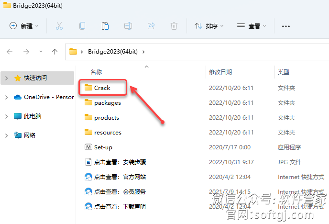
Task: Click the Delete trash can icon
Action: (174, 26)
